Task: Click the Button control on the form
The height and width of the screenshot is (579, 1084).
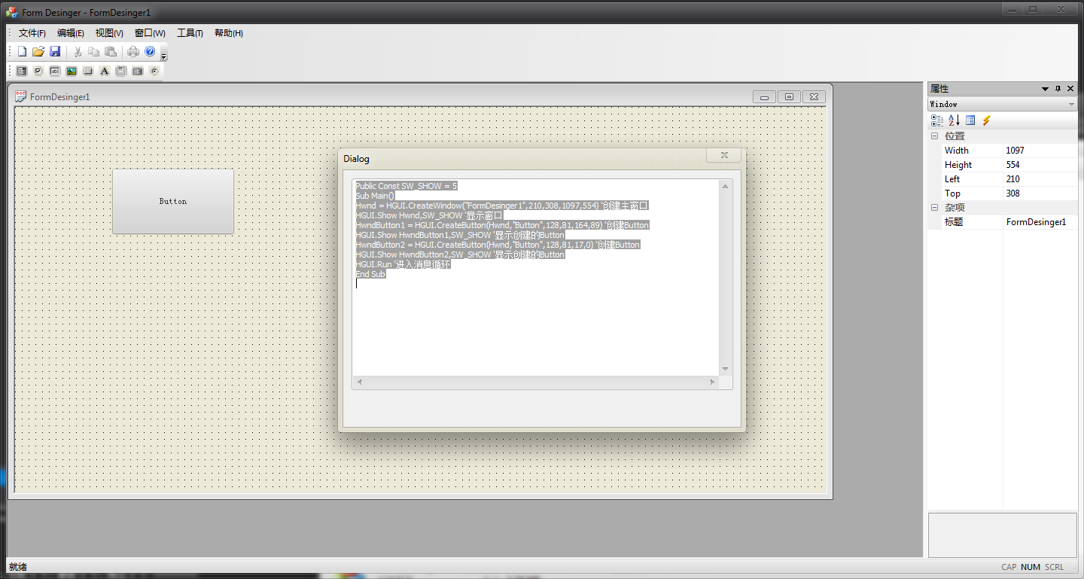Action: pyautogui.click(x=173, y=201)
